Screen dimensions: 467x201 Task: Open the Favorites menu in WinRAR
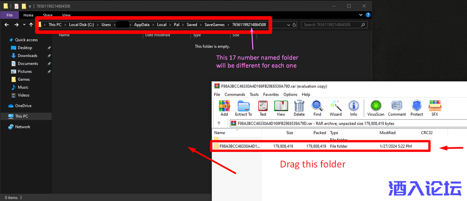[271, 95]
